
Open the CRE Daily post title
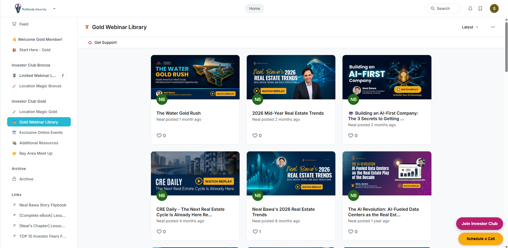click(x=190, y=212)
